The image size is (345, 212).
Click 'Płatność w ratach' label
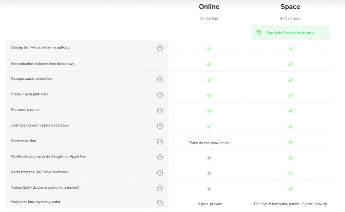[x=26, y=110]
